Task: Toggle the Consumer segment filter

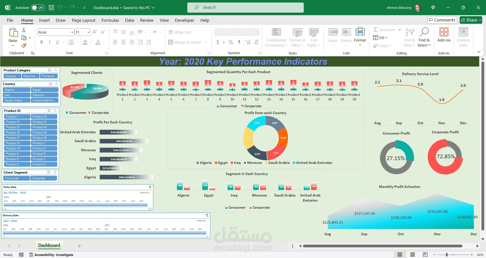Action: pyautogui.click(x=17, y=178)
